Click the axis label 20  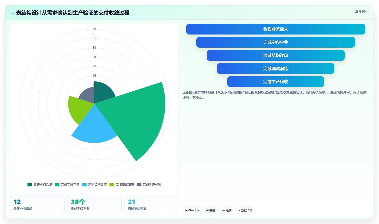click(x=94, y=66)
